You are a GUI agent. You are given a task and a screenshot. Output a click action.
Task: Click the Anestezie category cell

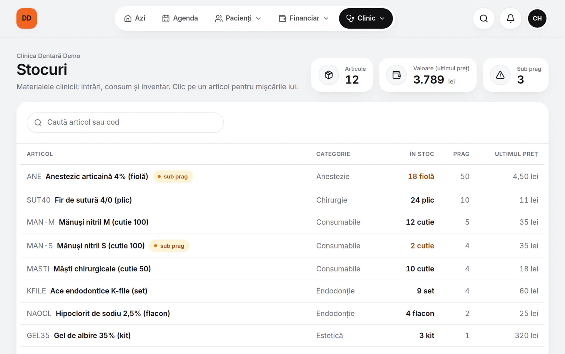pyautogui.click(x=333, y=176)
